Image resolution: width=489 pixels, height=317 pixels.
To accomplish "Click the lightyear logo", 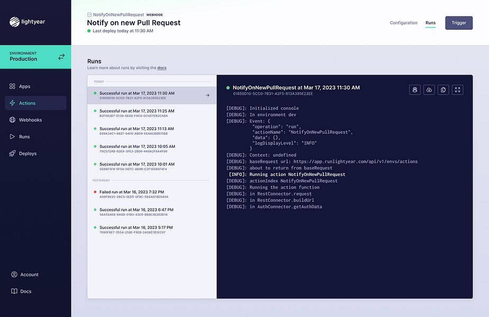I will click(27, 22).
